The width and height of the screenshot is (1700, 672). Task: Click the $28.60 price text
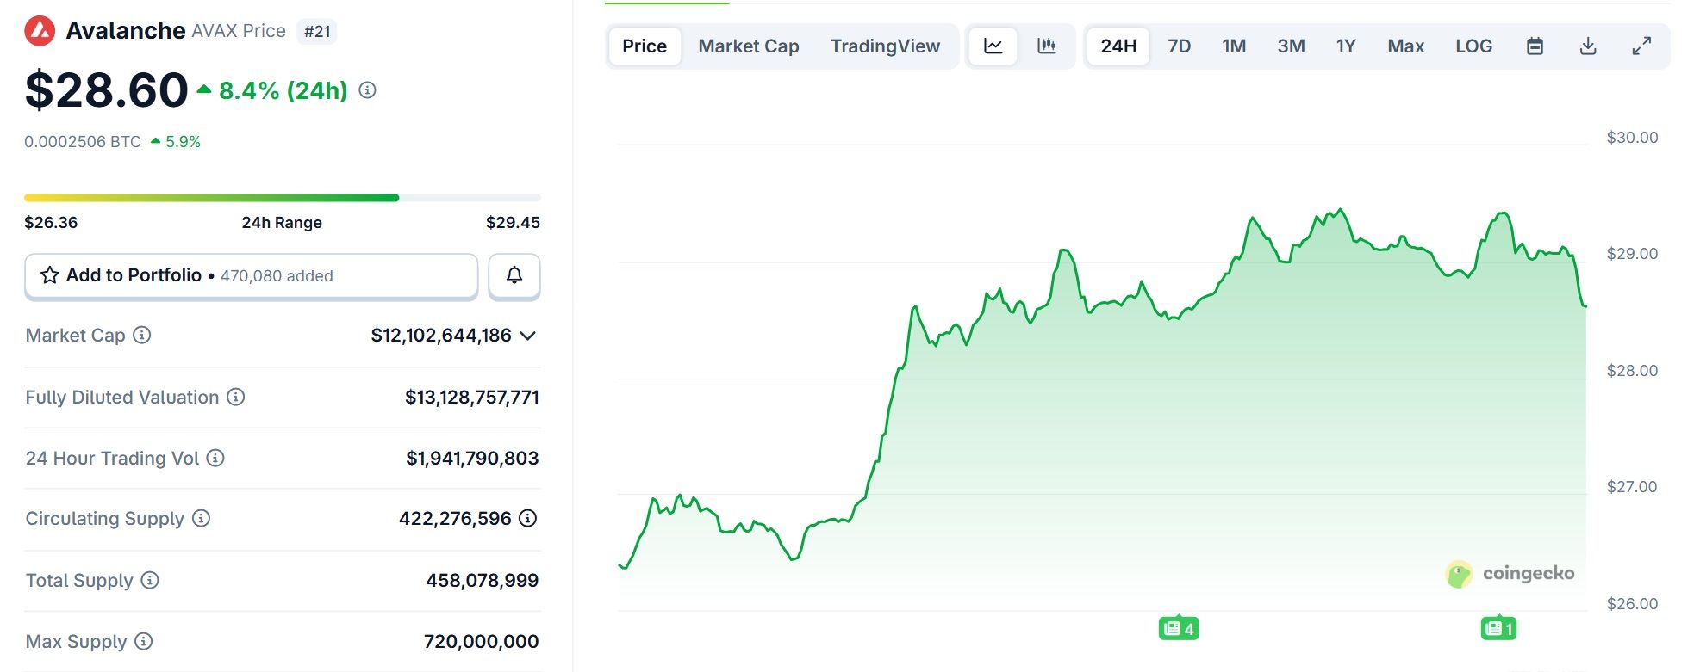(107, 90)
